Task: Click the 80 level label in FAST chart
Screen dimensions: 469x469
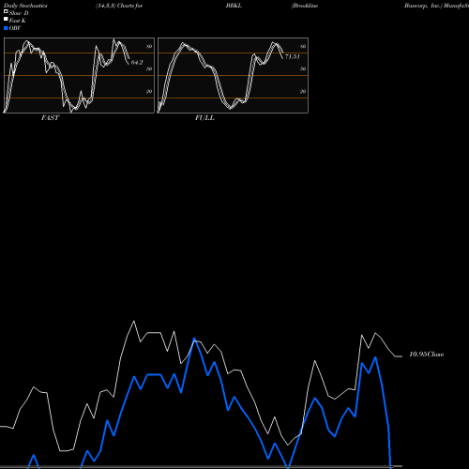Action: (149, 46)
